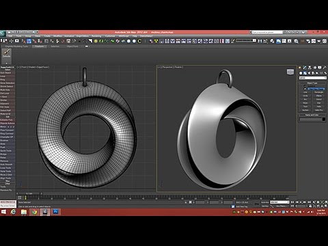The width and height of the screenshot is (328, 246).
Task: Open the Material Editor
Action: point(296,41)
